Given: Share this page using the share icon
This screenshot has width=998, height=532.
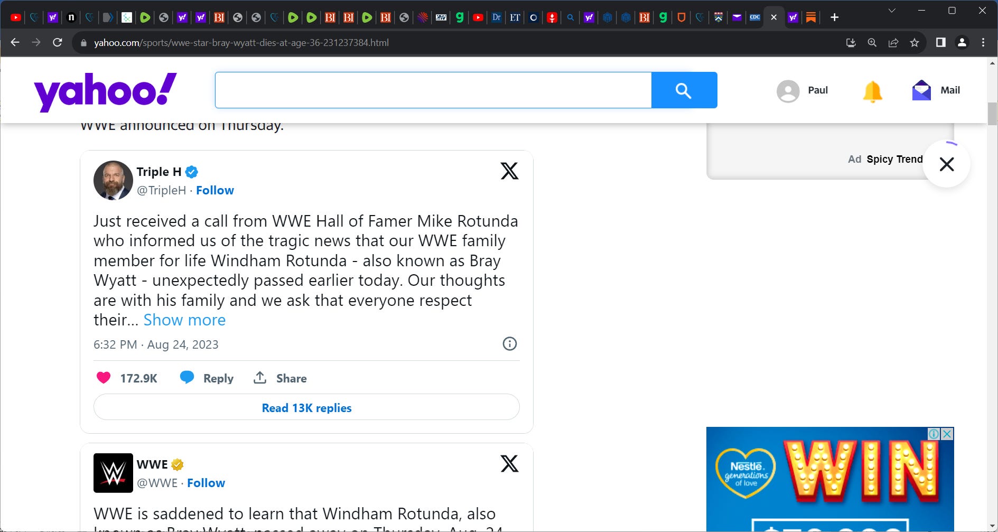Looking at the screenshot, I should coord(893,43).
